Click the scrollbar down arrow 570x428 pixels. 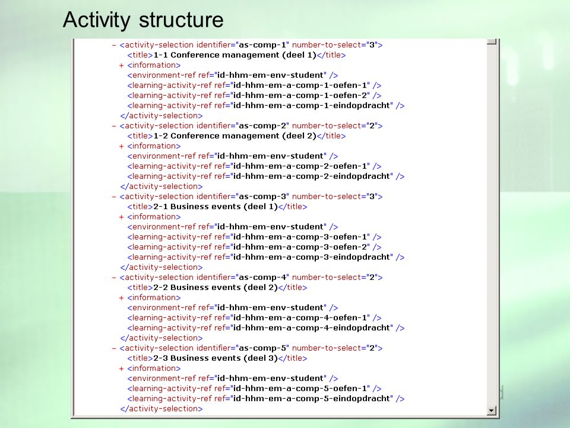tap(492, 411)
